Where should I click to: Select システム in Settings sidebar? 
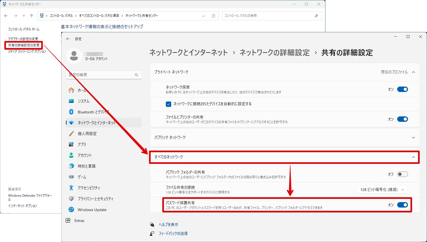104,101
